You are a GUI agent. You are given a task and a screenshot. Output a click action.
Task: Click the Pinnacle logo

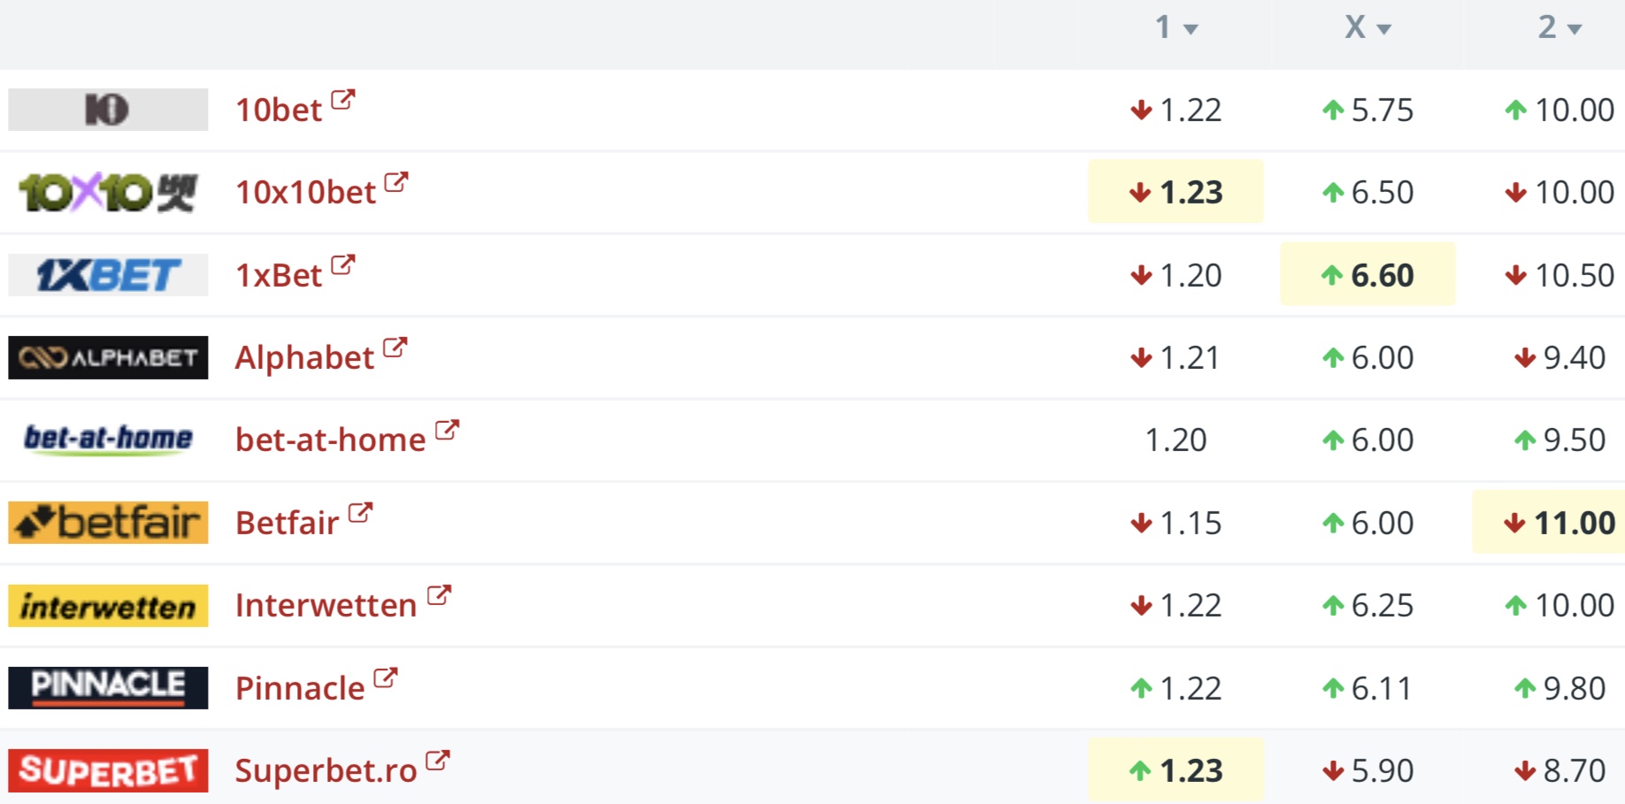tap(108, 688)
